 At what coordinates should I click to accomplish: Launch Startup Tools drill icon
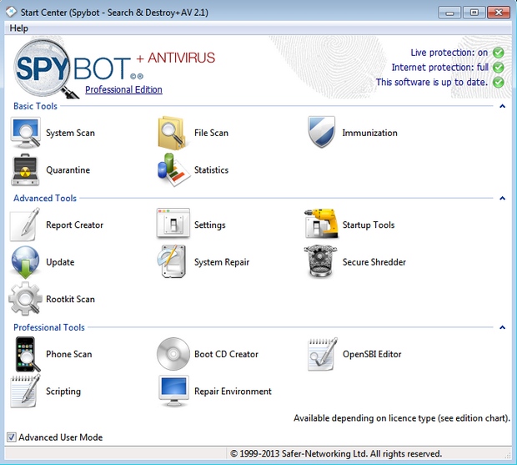(x=321, y=225)
